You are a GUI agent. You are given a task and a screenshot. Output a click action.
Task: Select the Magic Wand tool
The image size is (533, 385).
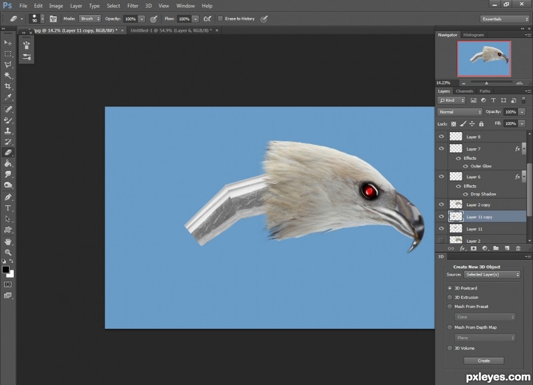tap(8, 75)
